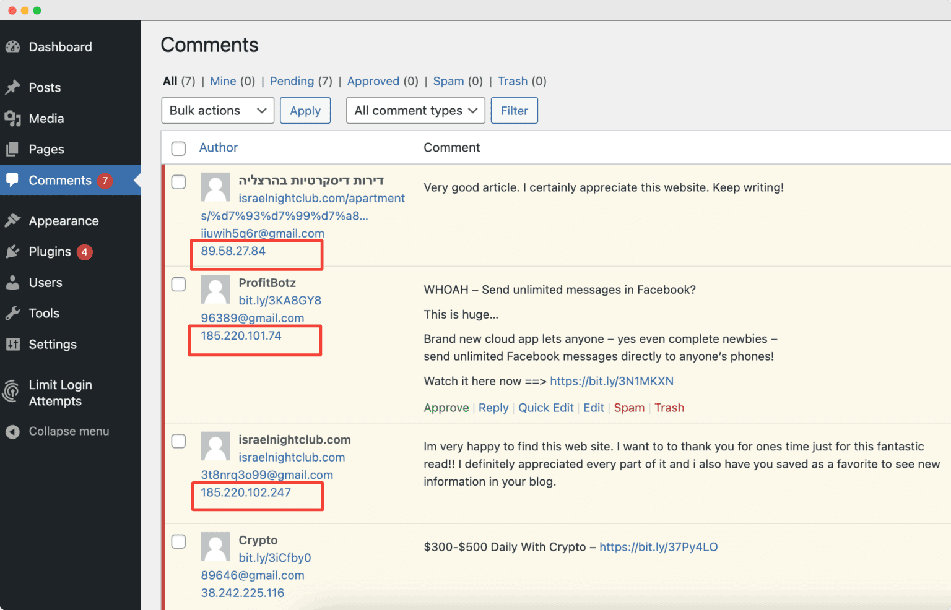Click the Users person icon

(x=12, y=283)
